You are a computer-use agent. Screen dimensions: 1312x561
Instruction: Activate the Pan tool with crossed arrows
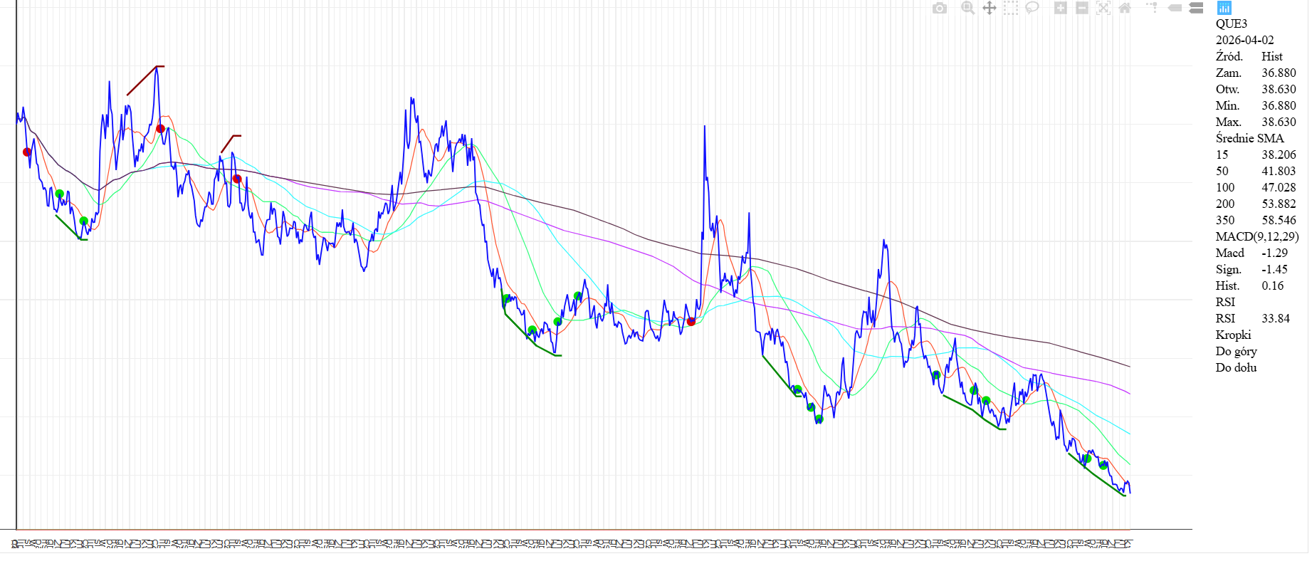tap(989, 8)
